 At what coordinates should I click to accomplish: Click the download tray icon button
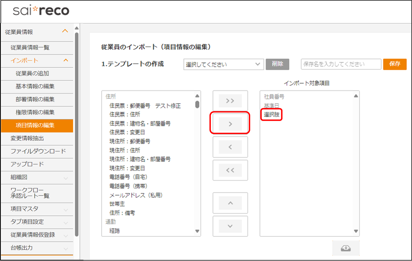(346, 248)
